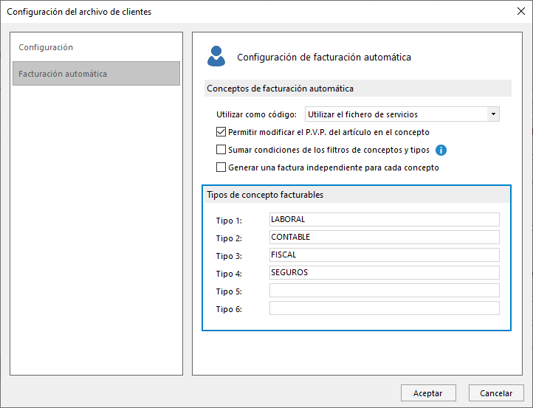Click the Cancelar button
Screen dimensions: 533x408
[496, 393]
